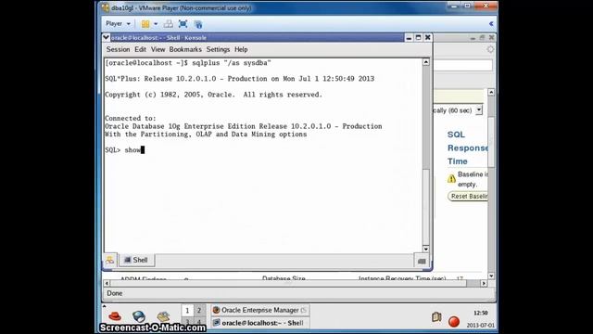
Task: Click the panel clock showing 12:50
Action: tap(480, 313)
